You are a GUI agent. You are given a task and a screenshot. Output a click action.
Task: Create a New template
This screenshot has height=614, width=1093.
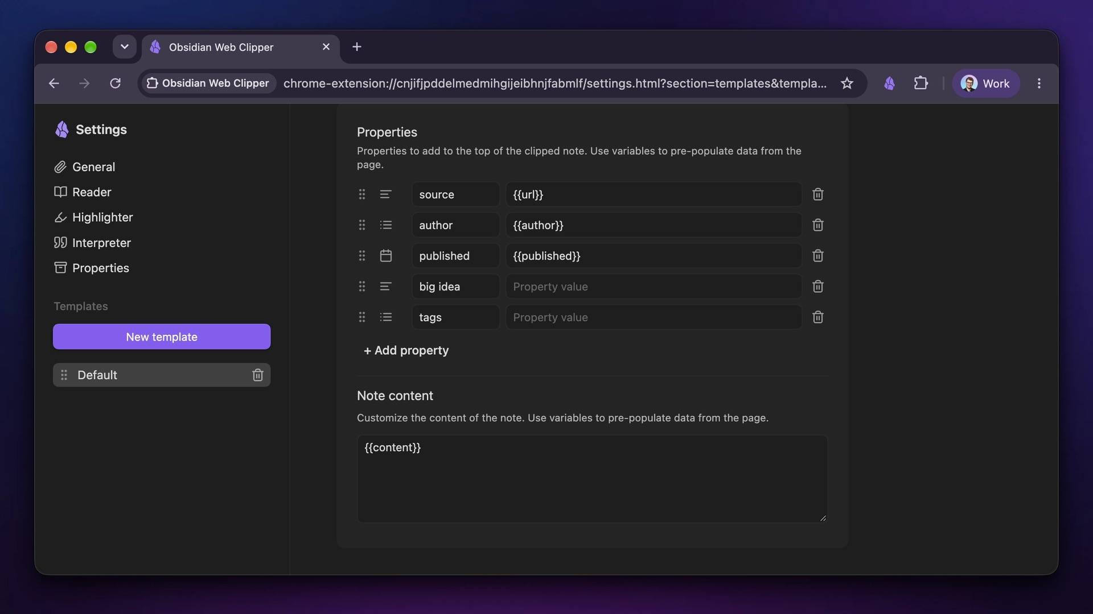(162, 337)
